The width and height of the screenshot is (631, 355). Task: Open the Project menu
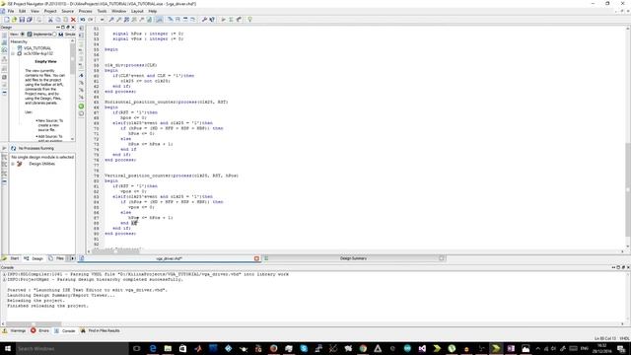pos(50,11)
